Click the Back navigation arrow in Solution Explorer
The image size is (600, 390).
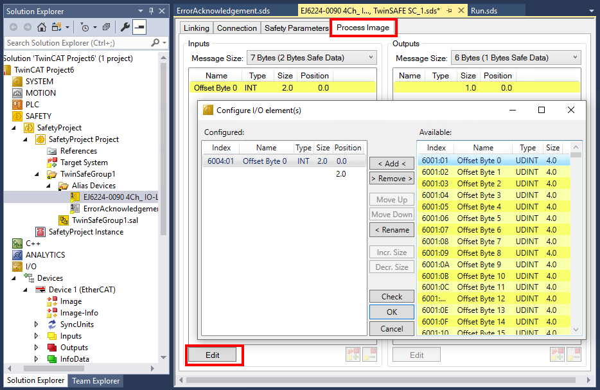[13, 27]
